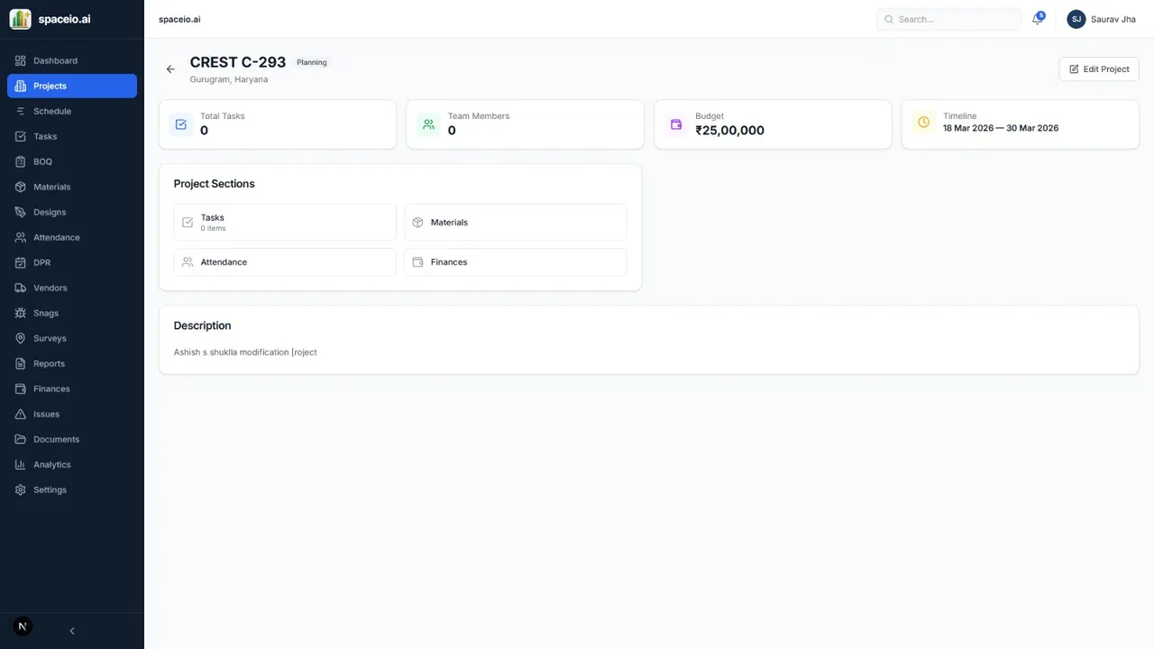
Task: Go to the Schedule section
Action: pyautogui.click(x=72, y=111)
